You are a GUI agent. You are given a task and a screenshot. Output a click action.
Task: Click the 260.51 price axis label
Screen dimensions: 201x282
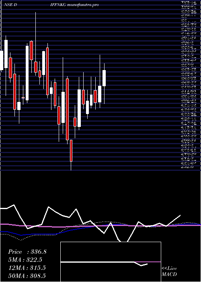click(x=189, y=140)
